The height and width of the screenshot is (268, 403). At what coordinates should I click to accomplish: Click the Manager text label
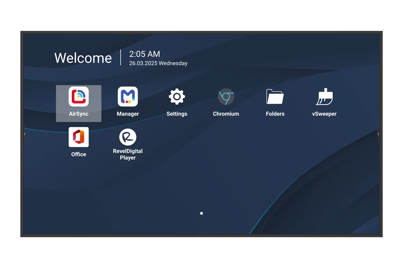[128, 114]
